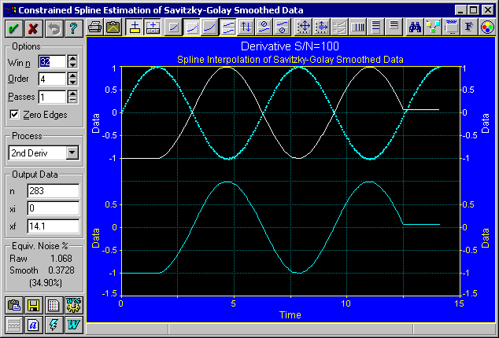The height and width of the screenshot is (338, 499).
Task: Click the curve with circle-slash below icon
Action: 283,28
